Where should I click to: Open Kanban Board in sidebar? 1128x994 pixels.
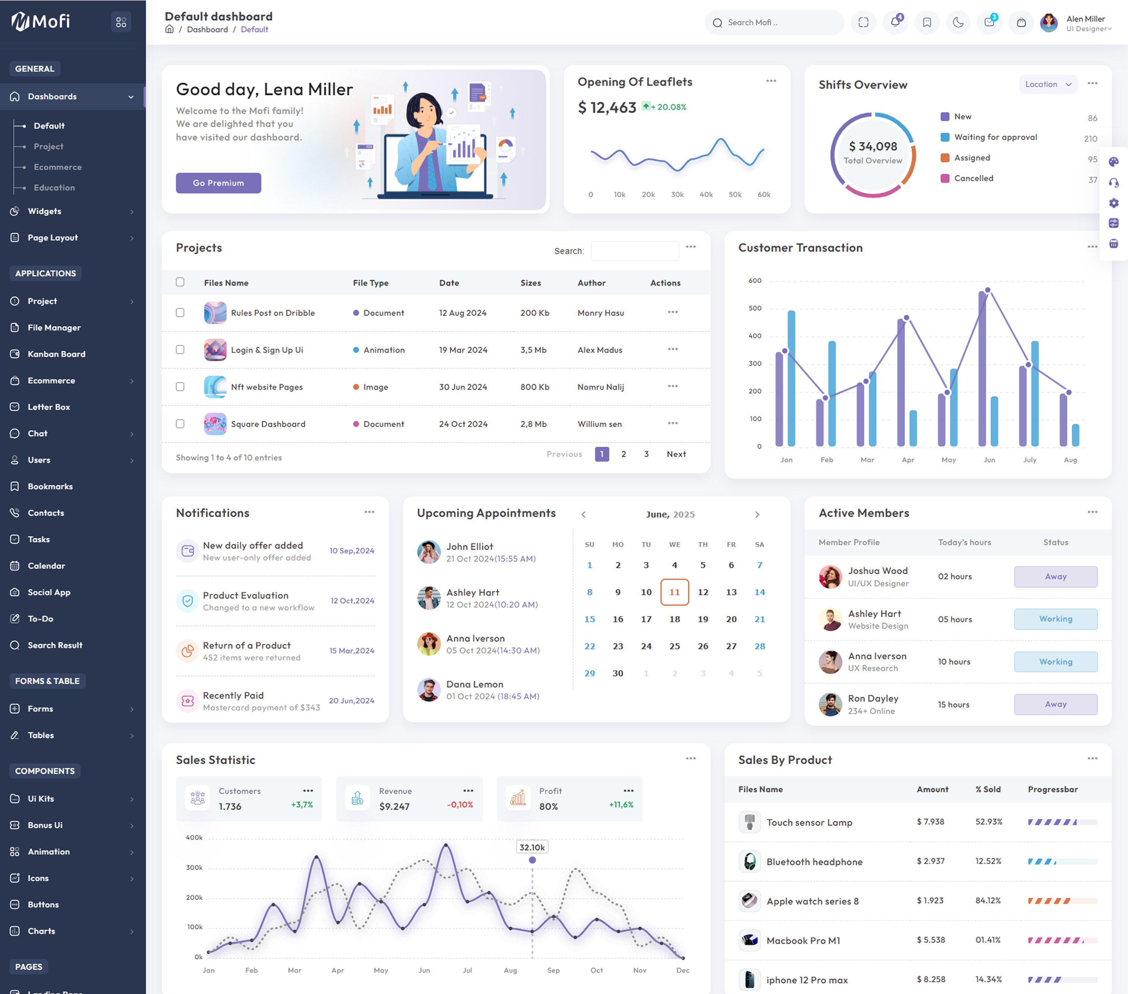point(56,354)
